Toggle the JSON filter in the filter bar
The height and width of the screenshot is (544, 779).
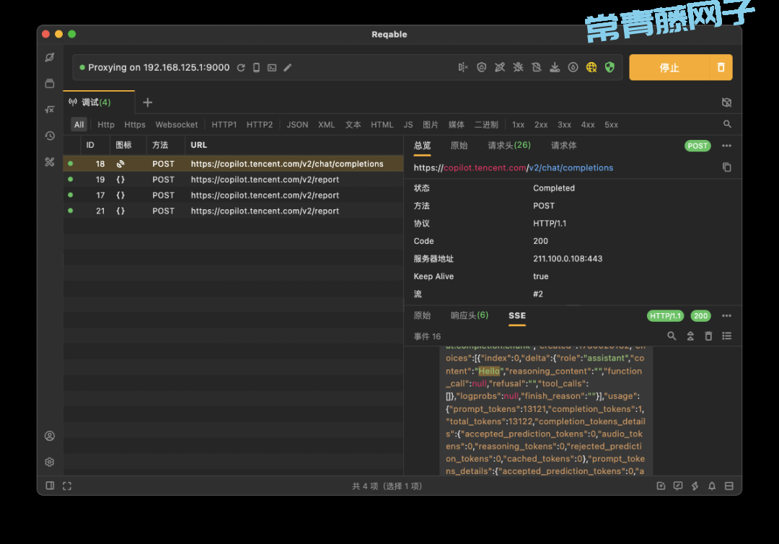297,125
